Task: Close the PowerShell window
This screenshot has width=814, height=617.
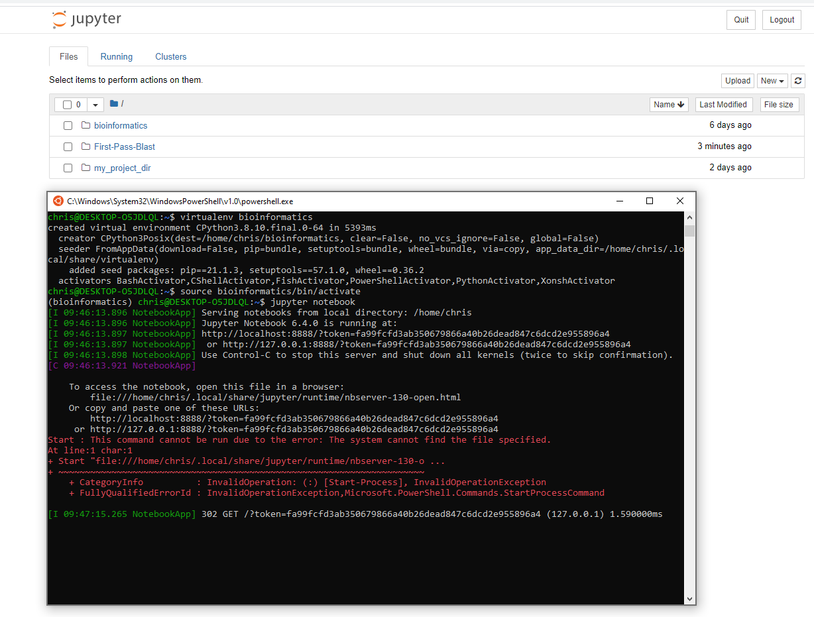Action: coord(680,201)
